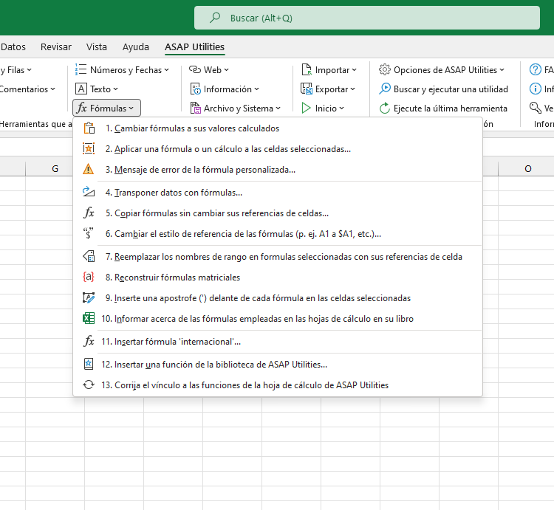
Task: Click the ASAP Utilities options gear icon
Action: (x=384, y=69)
